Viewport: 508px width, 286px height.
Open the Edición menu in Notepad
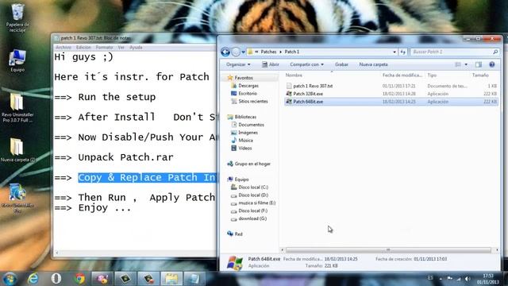pyautogui.click(x=83, y=48)
